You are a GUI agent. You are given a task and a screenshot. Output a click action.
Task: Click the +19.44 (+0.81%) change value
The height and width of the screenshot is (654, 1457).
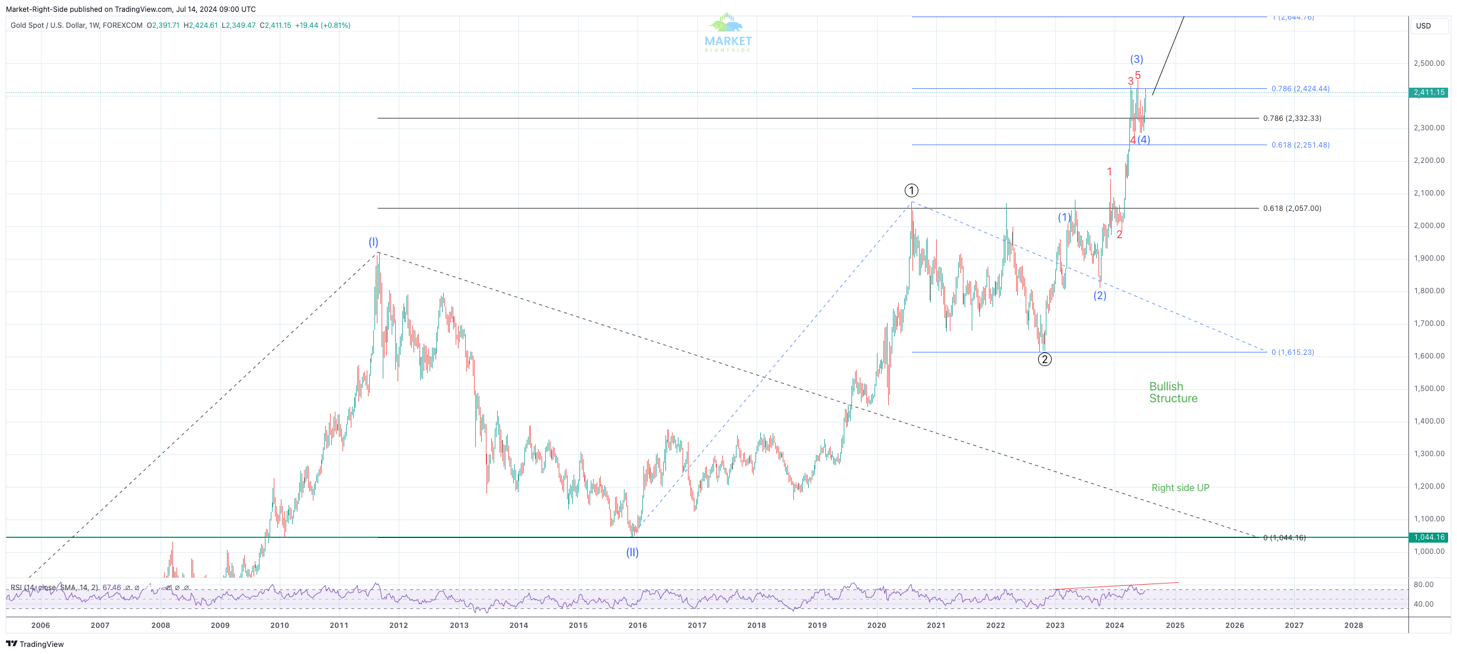click(x=323, y=25)
